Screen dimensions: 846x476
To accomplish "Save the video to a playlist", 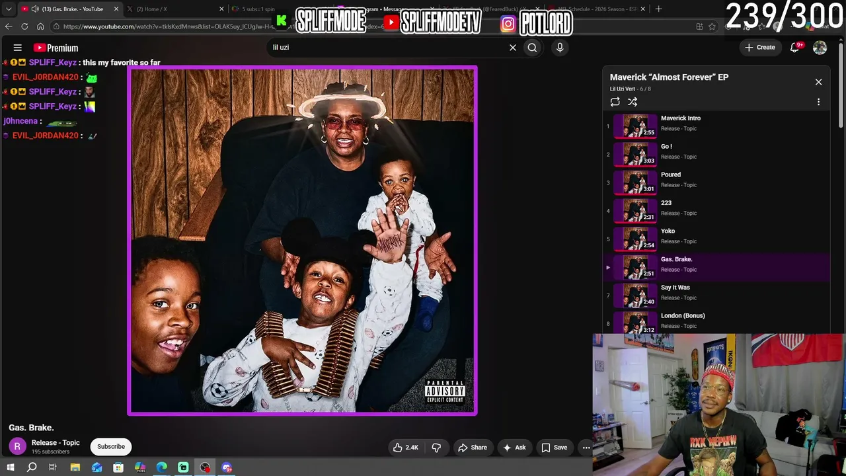I will [554, 448].
